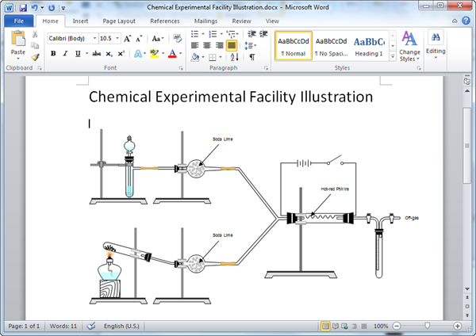Apply Text Highlight Color
Viewport: 476px width, 336px height.
point(156,54)
